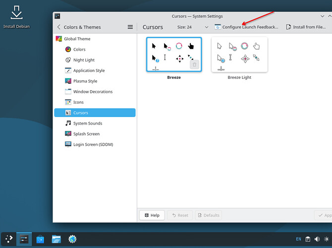This screenshot has height=248, width=332.
Task: Open Night Light settings
Action: (x=95, y=60)
